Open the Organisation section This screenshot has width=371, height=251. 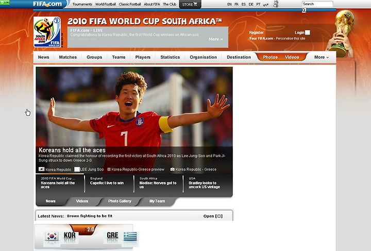click(x=203, y=57)
